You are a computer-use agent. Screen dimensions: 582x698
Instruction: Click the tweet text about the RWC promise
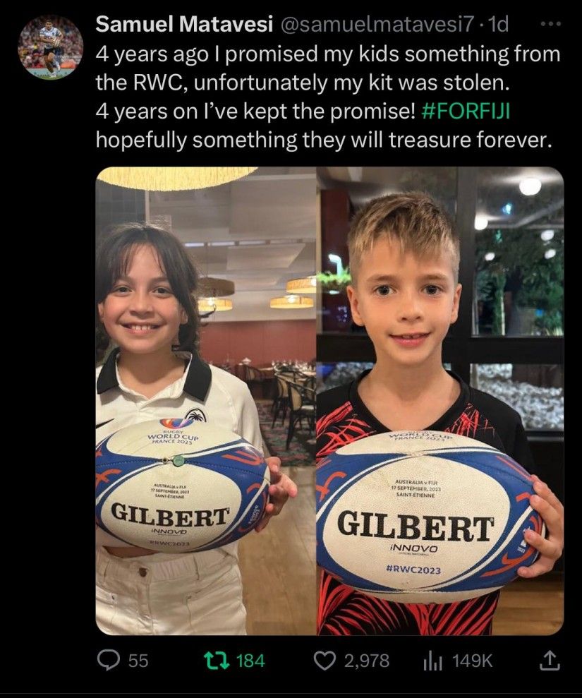[328, 97]
